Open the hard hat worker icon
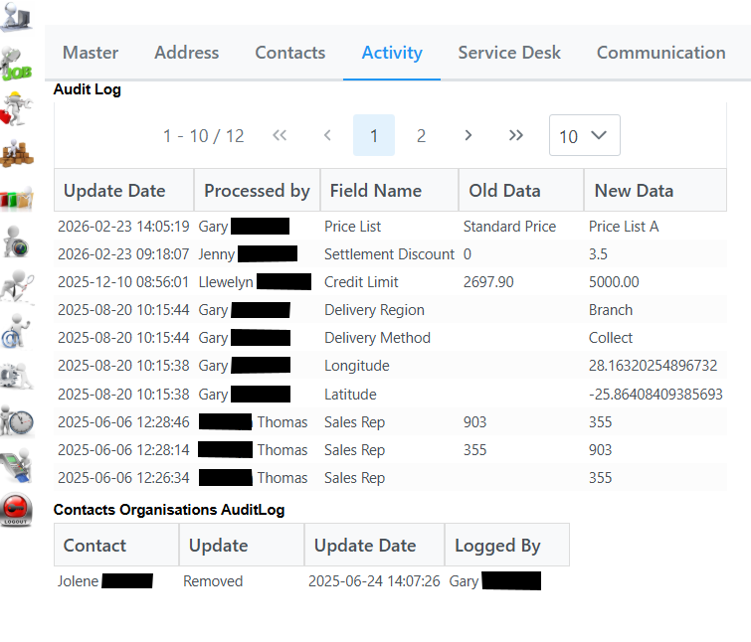Image resolution: width=751 pixels, height=642 pixels. pyautogui.click(x=17, y=108)
